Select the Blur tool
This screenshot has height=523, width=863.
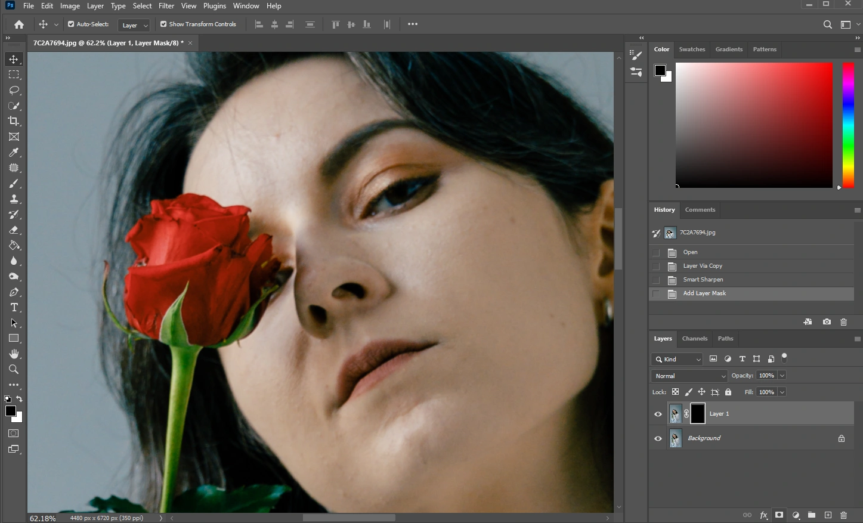click(14, 261)
